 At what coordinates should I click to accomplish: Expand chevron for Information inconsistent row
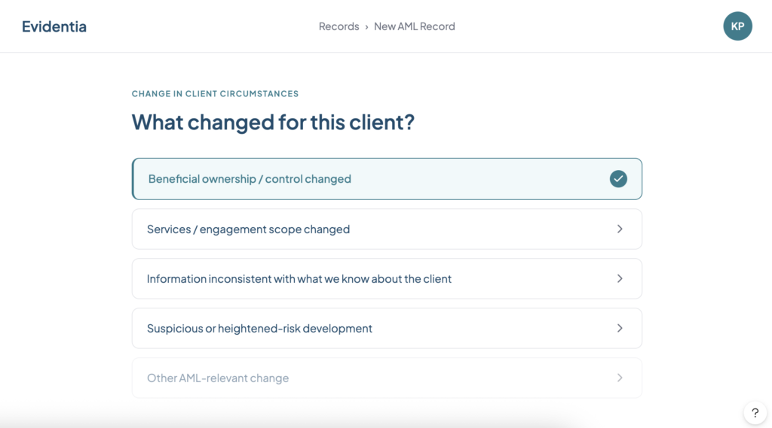pos(620,278)
